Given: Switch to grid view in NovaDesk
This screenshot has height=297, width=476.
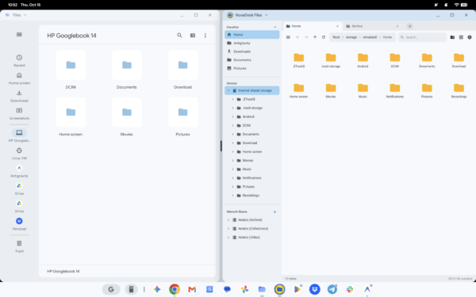Looking at the screenshot, I should (461, 37).
